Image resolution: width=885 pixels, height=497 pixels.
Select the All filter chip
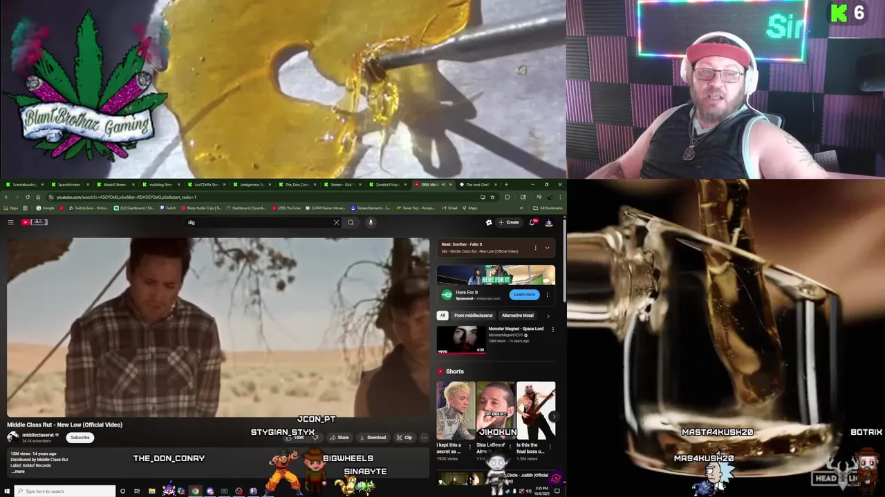[x=442, y=315]
